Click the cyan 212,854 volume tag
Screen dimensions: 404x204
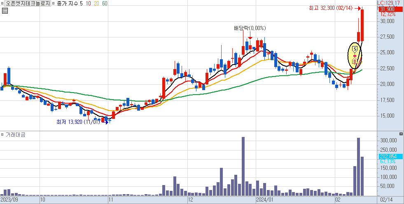pos(390,156)
